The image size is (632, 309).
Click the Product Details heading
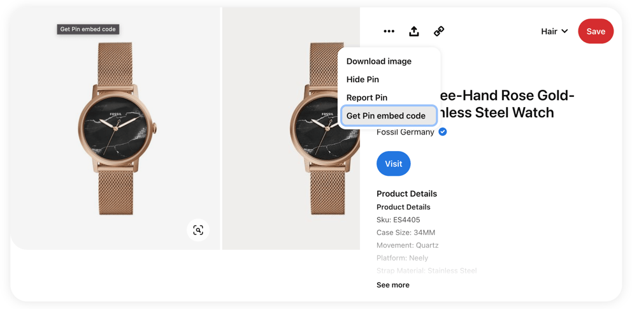tap(406, 194)
